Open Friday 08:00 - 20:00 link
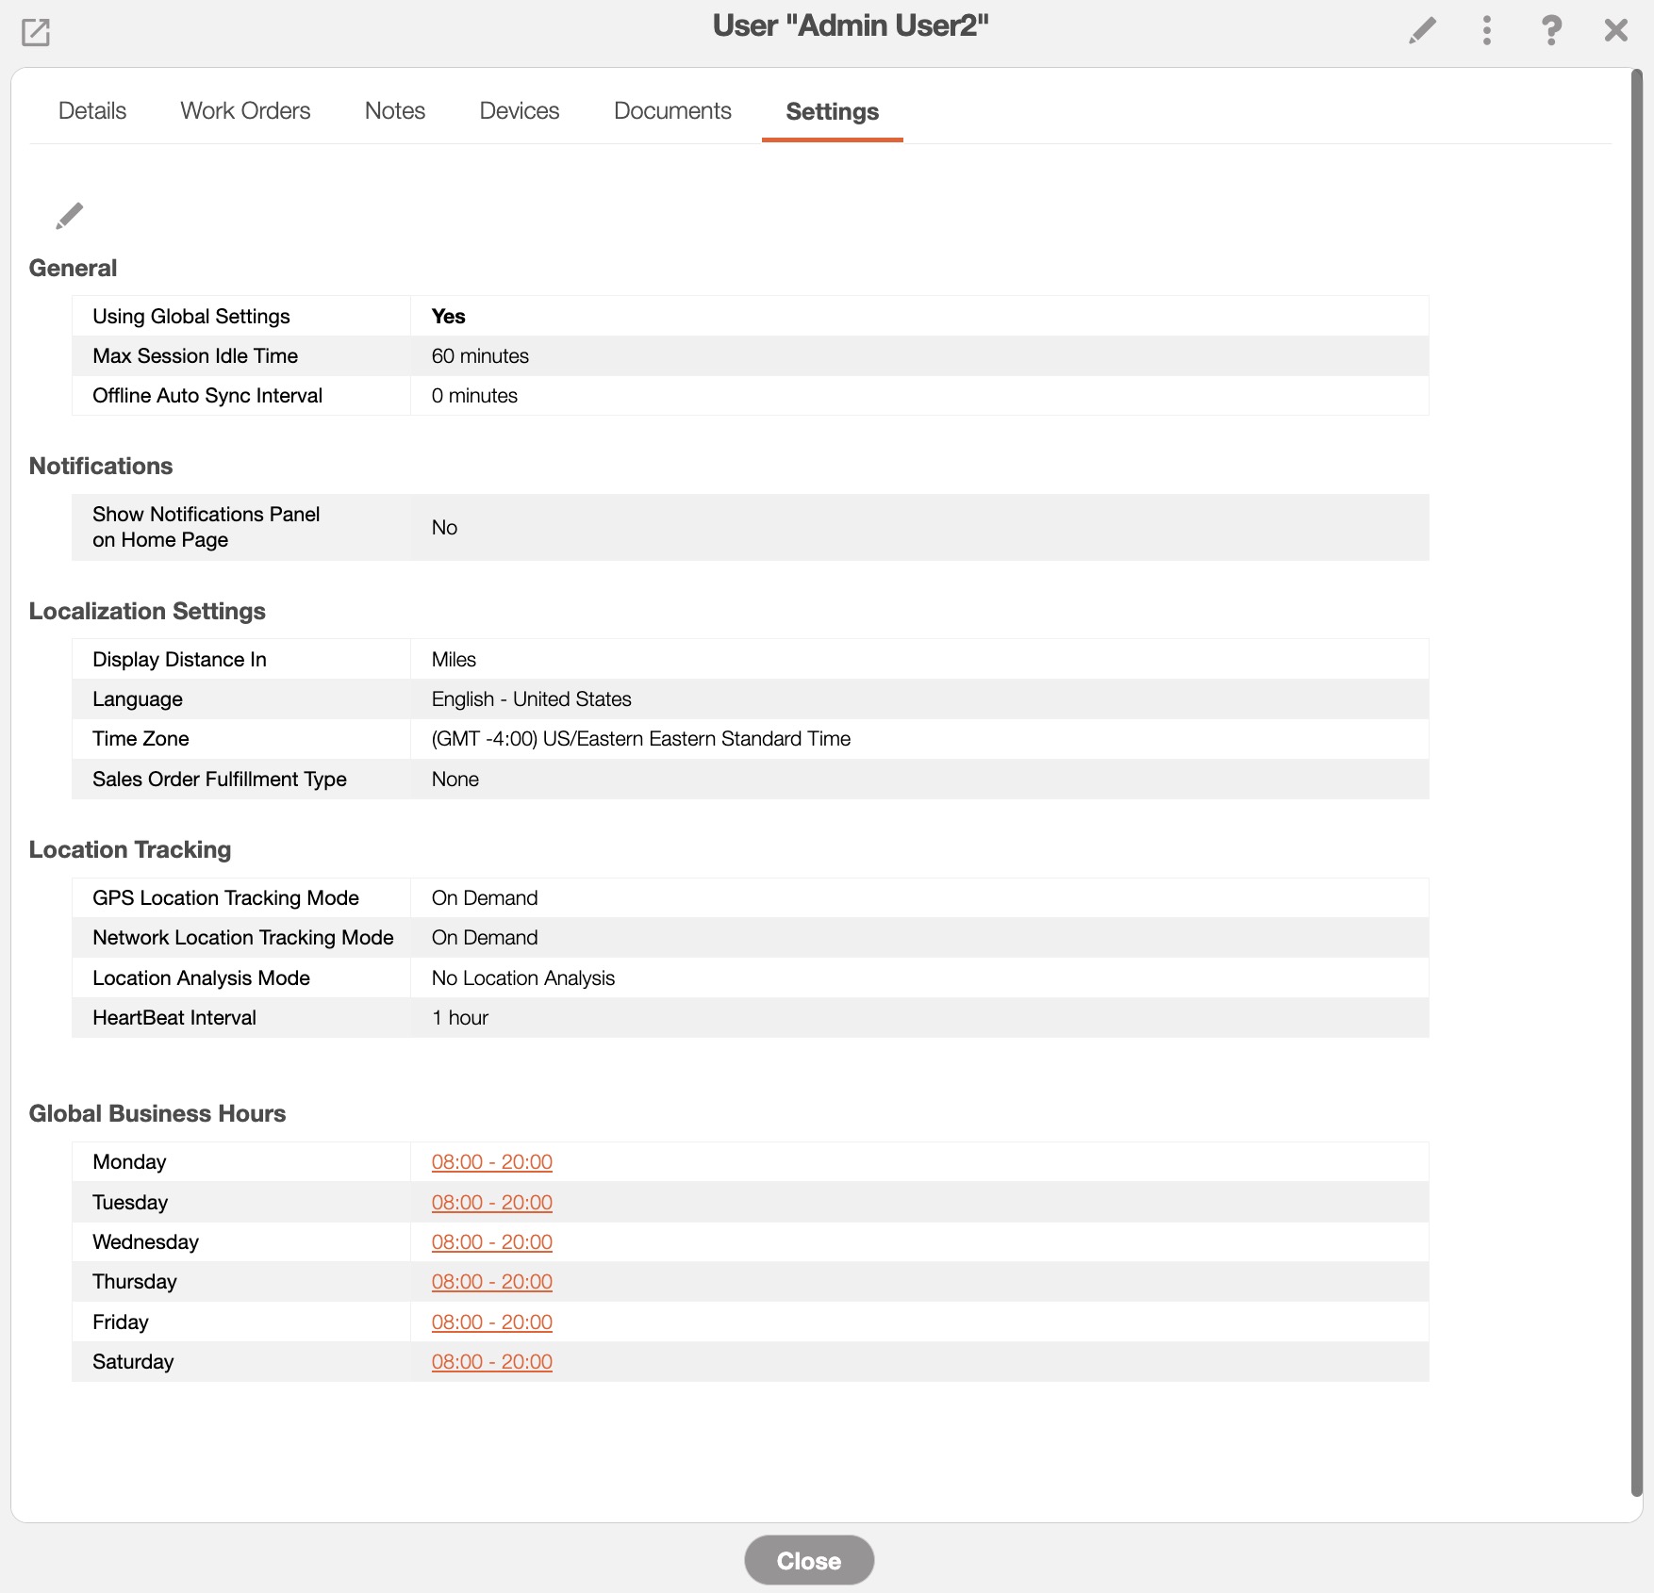 491,1322
